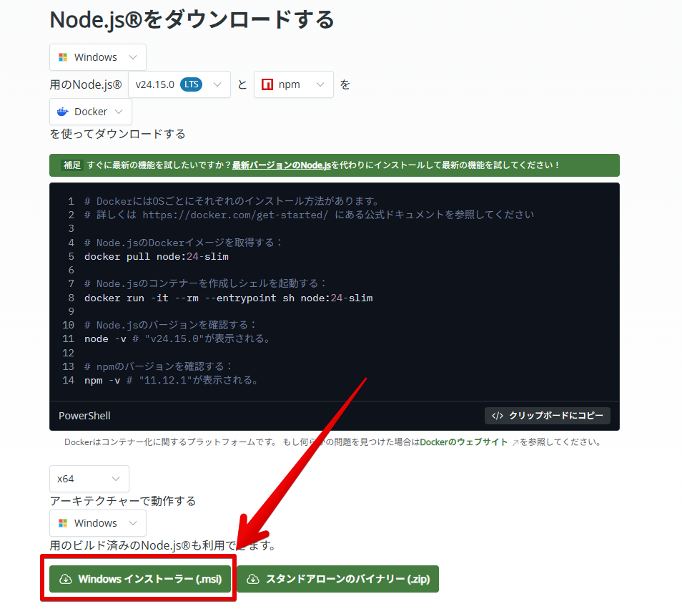
Task: Click the PowerShell label under the code
Action: pos(84,416)
